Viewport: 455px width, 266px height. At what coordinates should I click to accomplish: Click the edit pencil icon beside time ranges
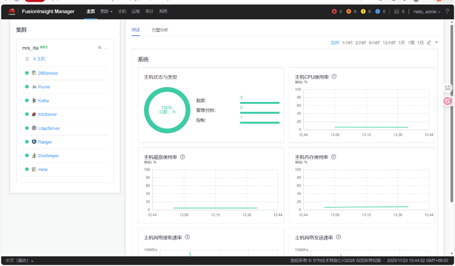click(429, 42)
